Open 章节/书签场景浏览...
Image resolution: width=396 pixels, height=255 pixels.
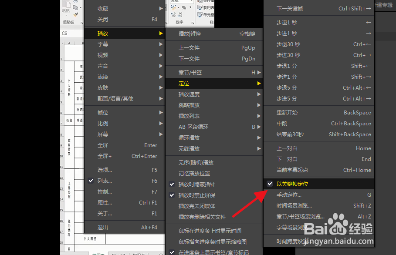click(x=319, y=216)
